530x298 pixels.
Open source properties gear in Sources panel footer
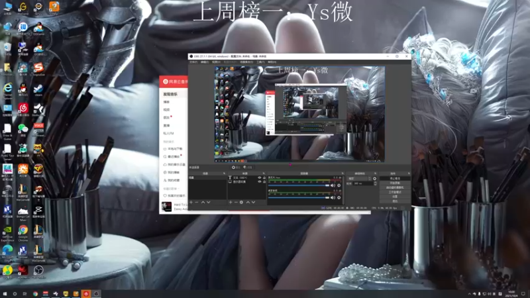point(241,202)
